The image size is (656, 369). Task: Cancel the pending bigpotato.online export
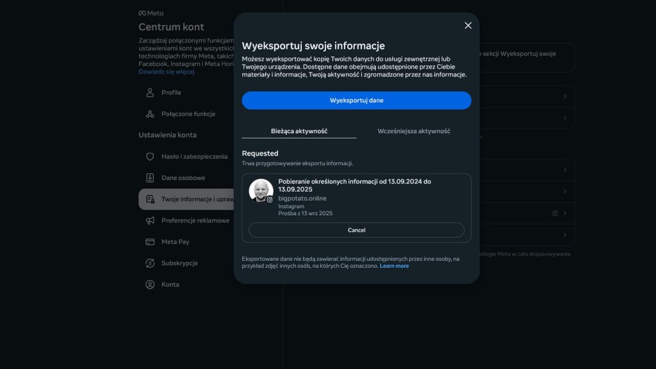[356, 230]
